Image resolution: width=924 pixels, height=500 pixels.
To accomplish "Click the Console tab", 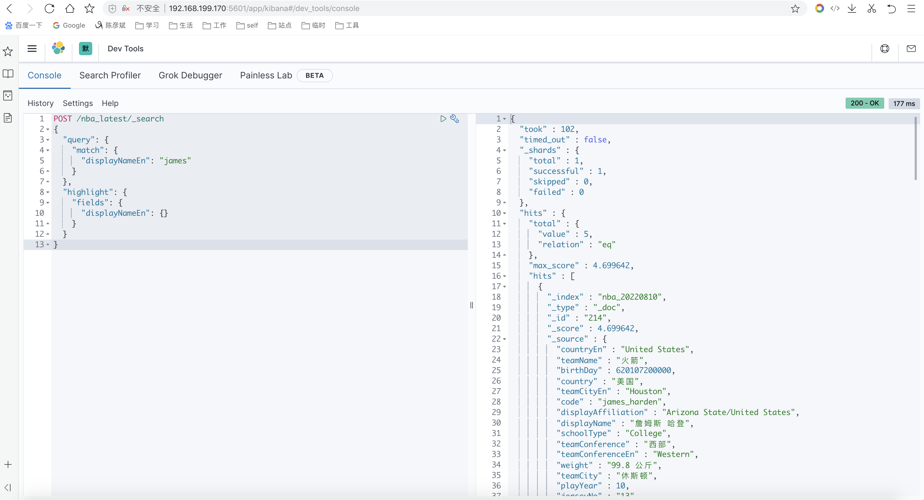I will point(44,75).
